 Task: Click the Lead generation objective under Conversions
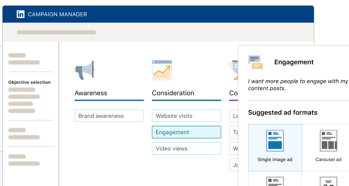click(234, 116)
